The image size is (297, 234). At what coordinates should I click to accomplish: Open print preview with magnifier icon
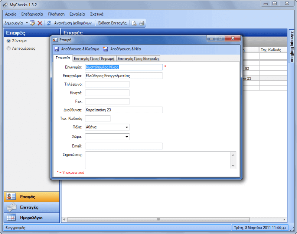pyautogui.click(x=134, y=23)
